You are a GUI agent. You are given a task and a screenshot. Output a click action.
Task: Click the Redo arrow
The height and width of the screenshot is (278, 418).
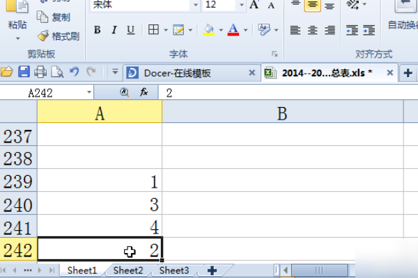[91, 72]
